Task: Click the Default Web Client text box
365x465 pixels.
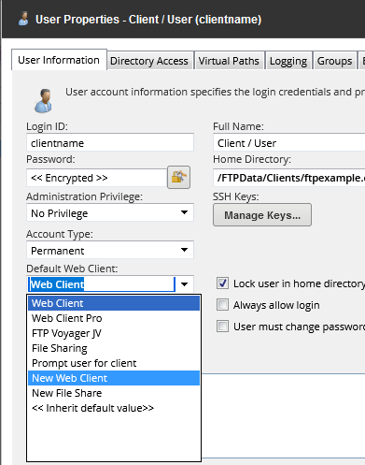Action: coord(102,284)
